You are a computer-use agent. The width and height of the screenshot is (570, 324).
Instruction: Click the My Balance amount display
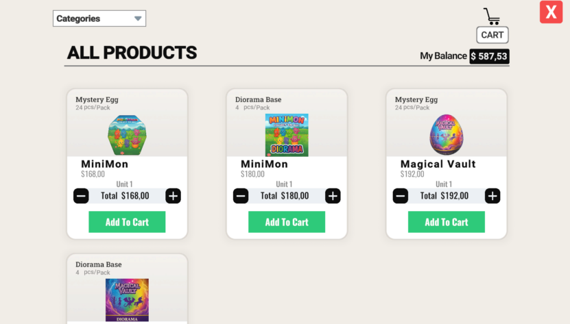point(489,56)
